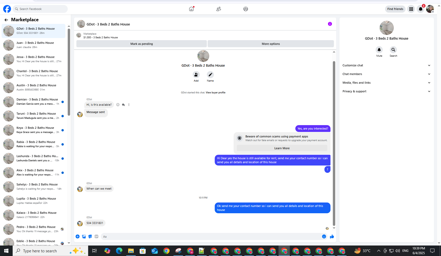Show hidden system tray icons
This screenshot has width=441, height=256.
coord(379,251)
